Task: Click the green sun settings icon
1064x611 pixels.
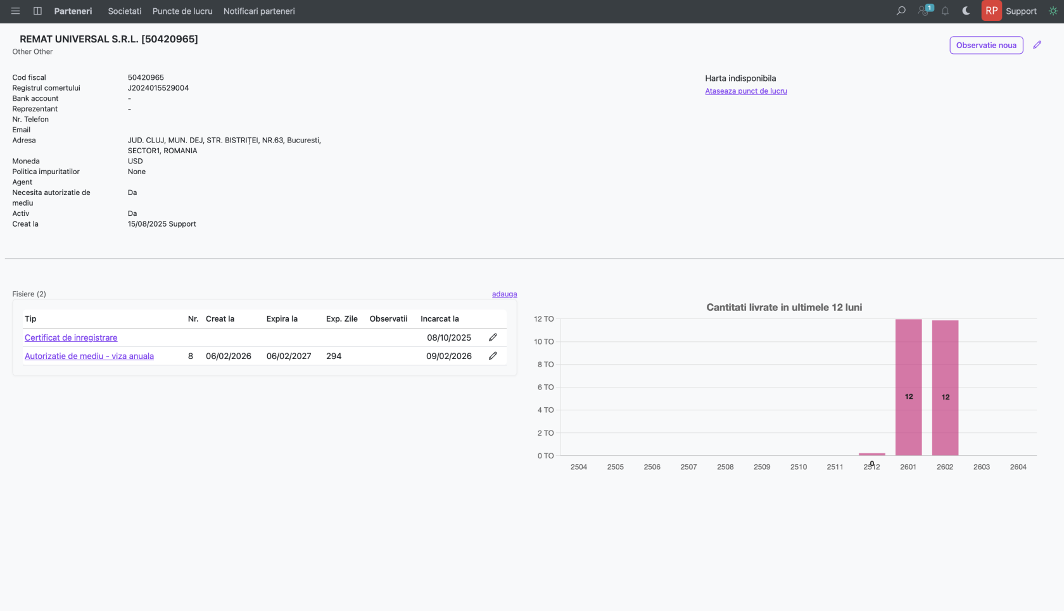Action: pyautogui.click(x=1053, y=11)
